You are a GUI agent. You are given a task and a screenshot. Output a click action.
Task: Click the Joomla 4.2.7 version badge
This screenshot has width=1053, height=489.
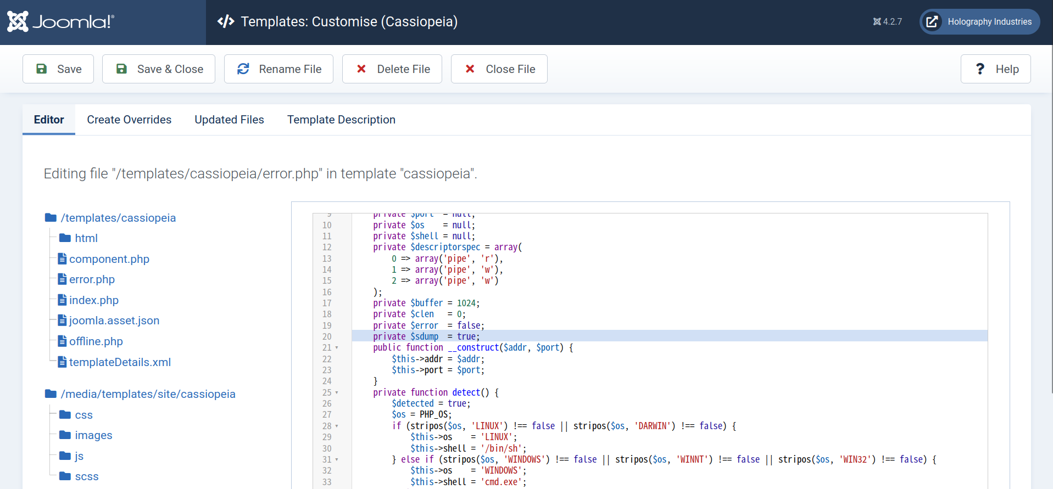888,22
